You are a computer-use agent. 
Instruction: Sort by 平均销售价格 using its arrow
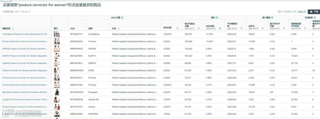pos(241,28)
